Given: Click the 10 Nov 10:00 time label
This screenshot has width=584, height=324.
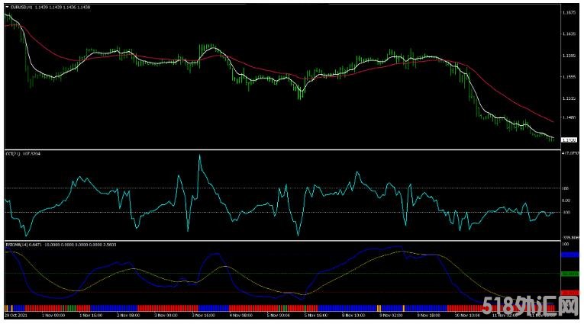Looking at the screenshot, I should 467,316.
